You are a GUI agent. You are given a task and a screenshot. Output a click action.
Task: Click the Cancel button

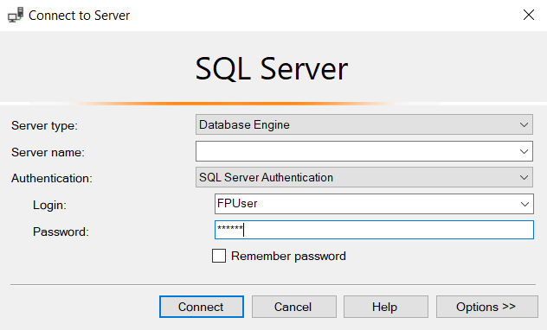click(293, 307)
